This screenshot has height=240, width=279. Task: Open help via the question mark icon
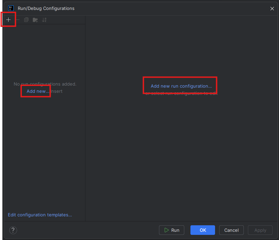[x=13, y=230]
